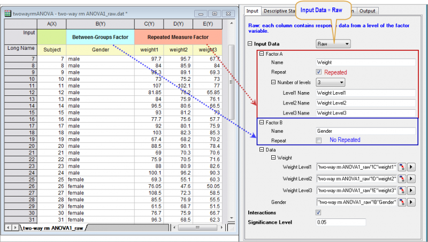Open arrow flyout menu beside Weight Level2
Viewport: 428px width, 242px height.
tap(411, 178)
